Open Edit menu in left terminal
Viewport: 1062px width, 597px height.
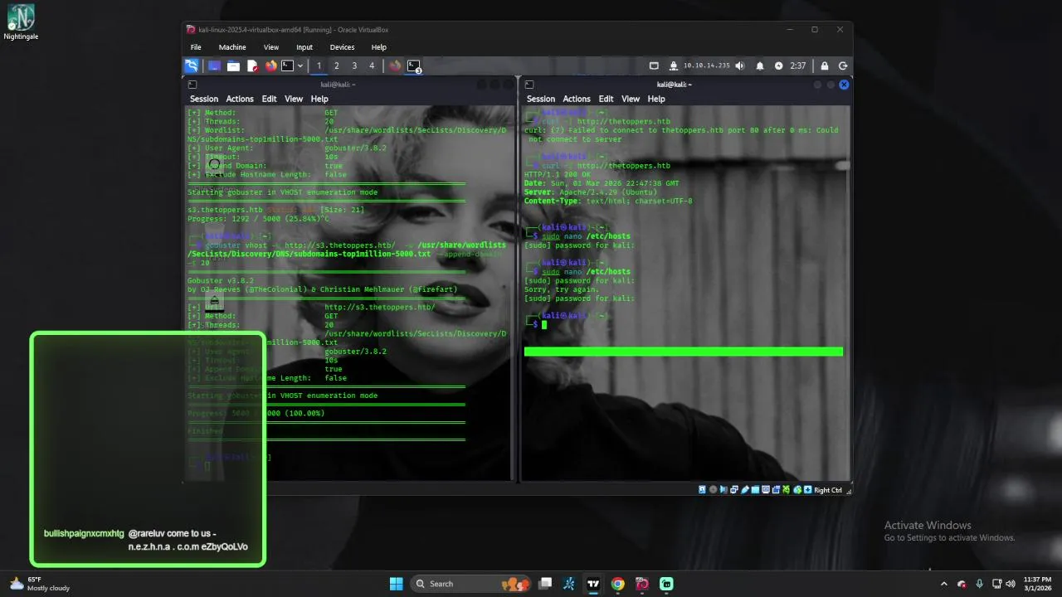(x=269, y=99)
